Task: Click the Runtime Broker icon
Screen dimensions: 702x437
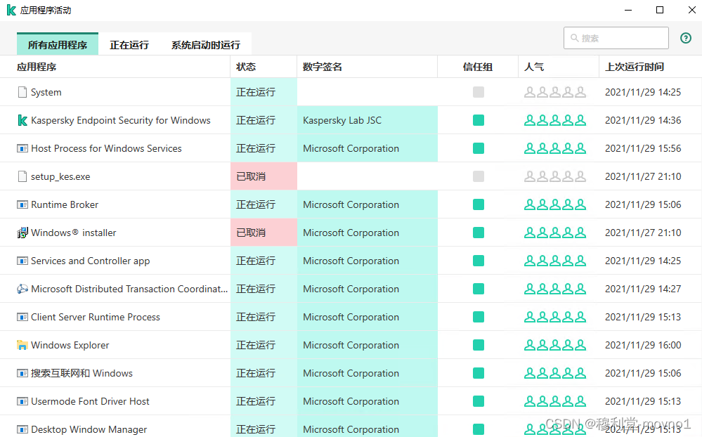Action: pyautogui.click(x=22, y=204)
